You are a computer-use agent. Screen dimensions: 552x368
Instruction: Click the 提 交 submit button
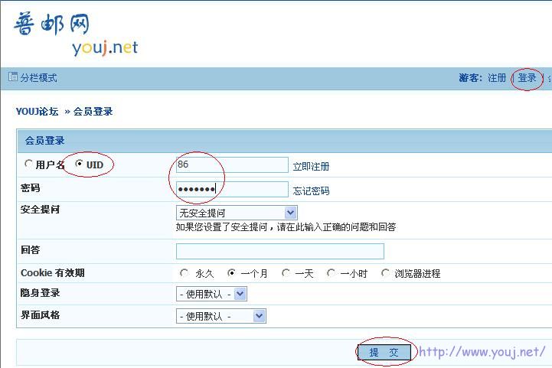coord(384,352)
